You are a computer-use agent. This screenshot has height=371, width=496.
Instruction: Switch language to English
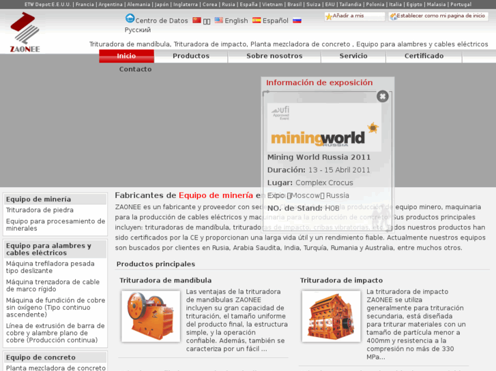(x=236, y=20)
